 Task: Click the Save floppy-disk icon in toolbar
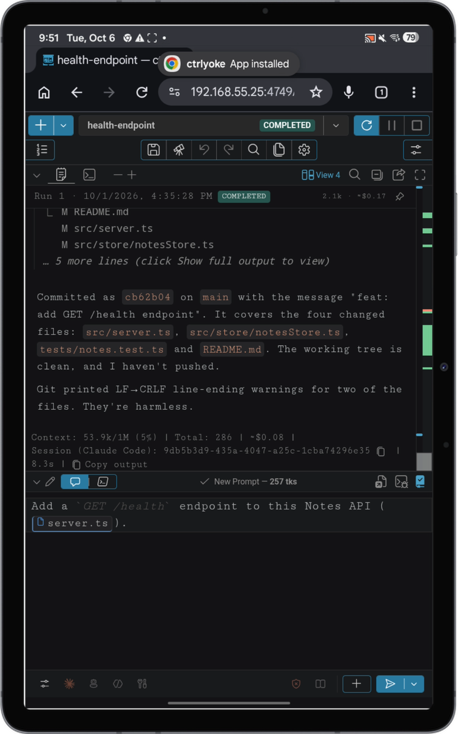[x=154, y=150]
